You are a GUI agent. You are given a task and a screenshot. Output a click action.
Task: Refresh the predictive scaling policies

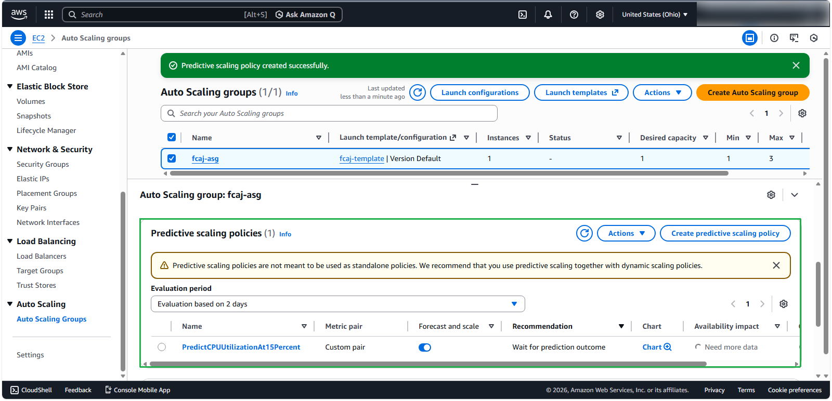tap(584, 233)
